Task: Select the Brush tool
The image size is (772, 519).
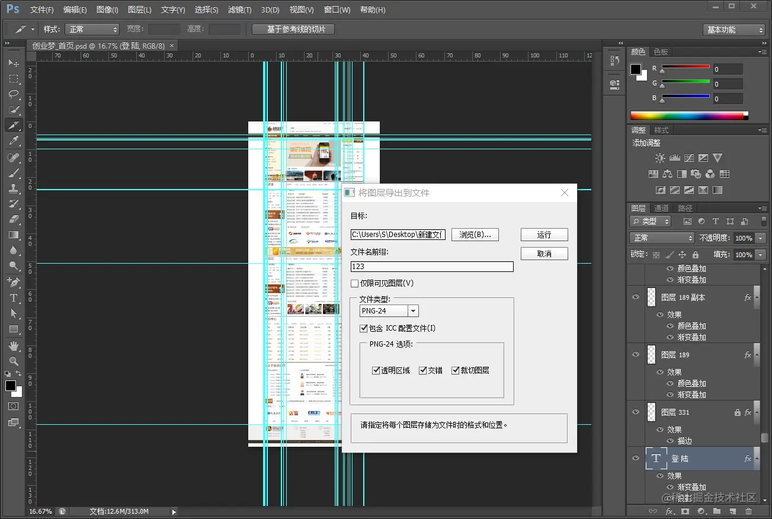Action: (x=14, y=172)
